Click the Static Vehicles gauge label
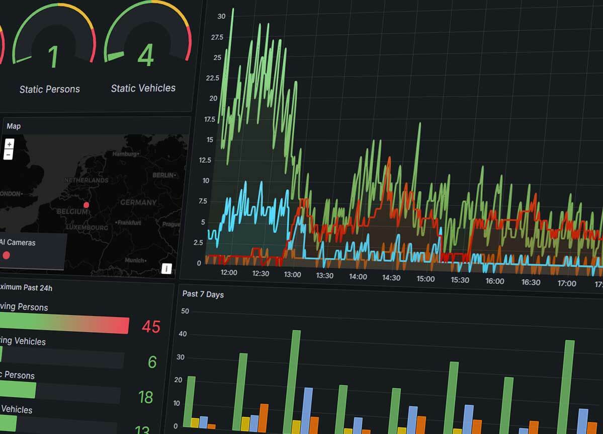The width and height of the screenshot is (603, 434). point(143,88)
